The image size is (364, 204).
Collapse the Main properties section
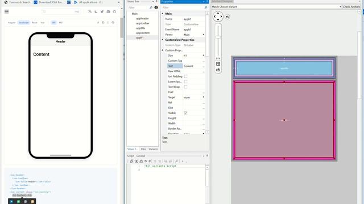point(163,14)
